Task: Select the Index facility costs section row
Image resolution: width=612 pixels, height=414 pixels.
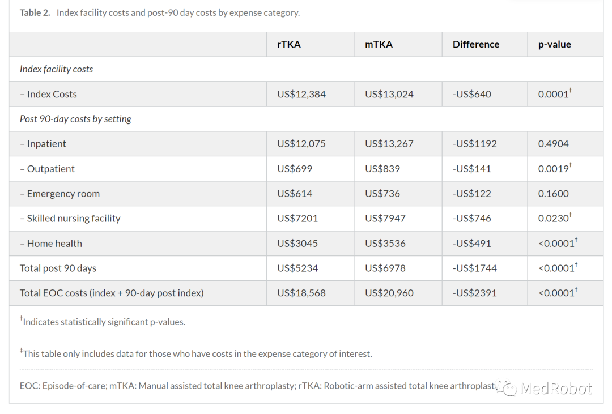Action: point(57,69)
